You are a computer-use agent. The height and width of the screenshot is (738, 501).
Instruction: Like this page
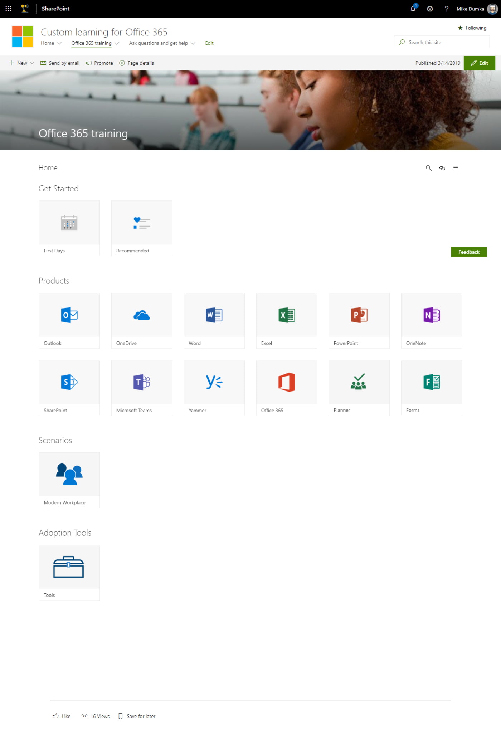click(62, 716)
